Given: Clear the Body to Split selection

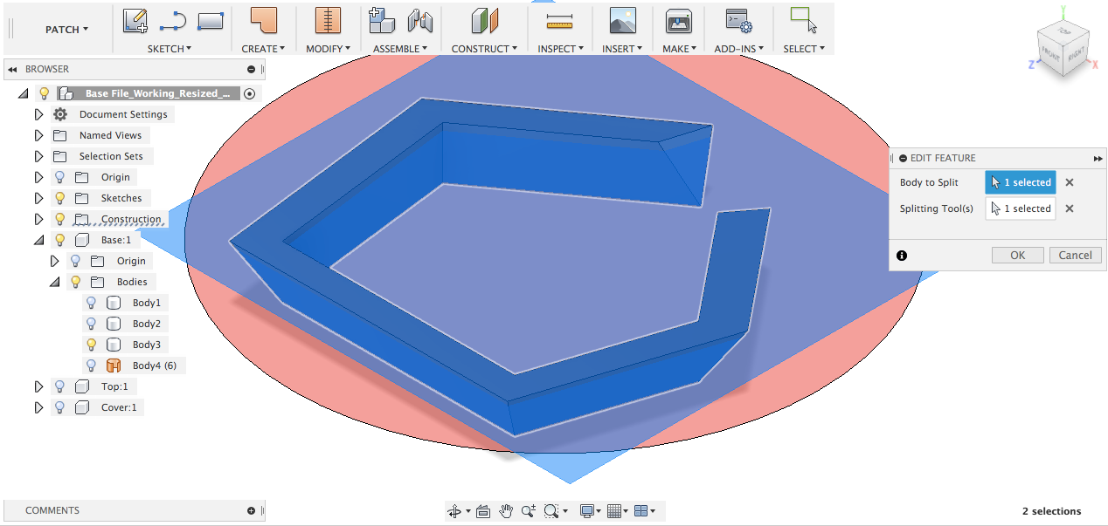Looking at the screenshot, I should coord(1070,182).
